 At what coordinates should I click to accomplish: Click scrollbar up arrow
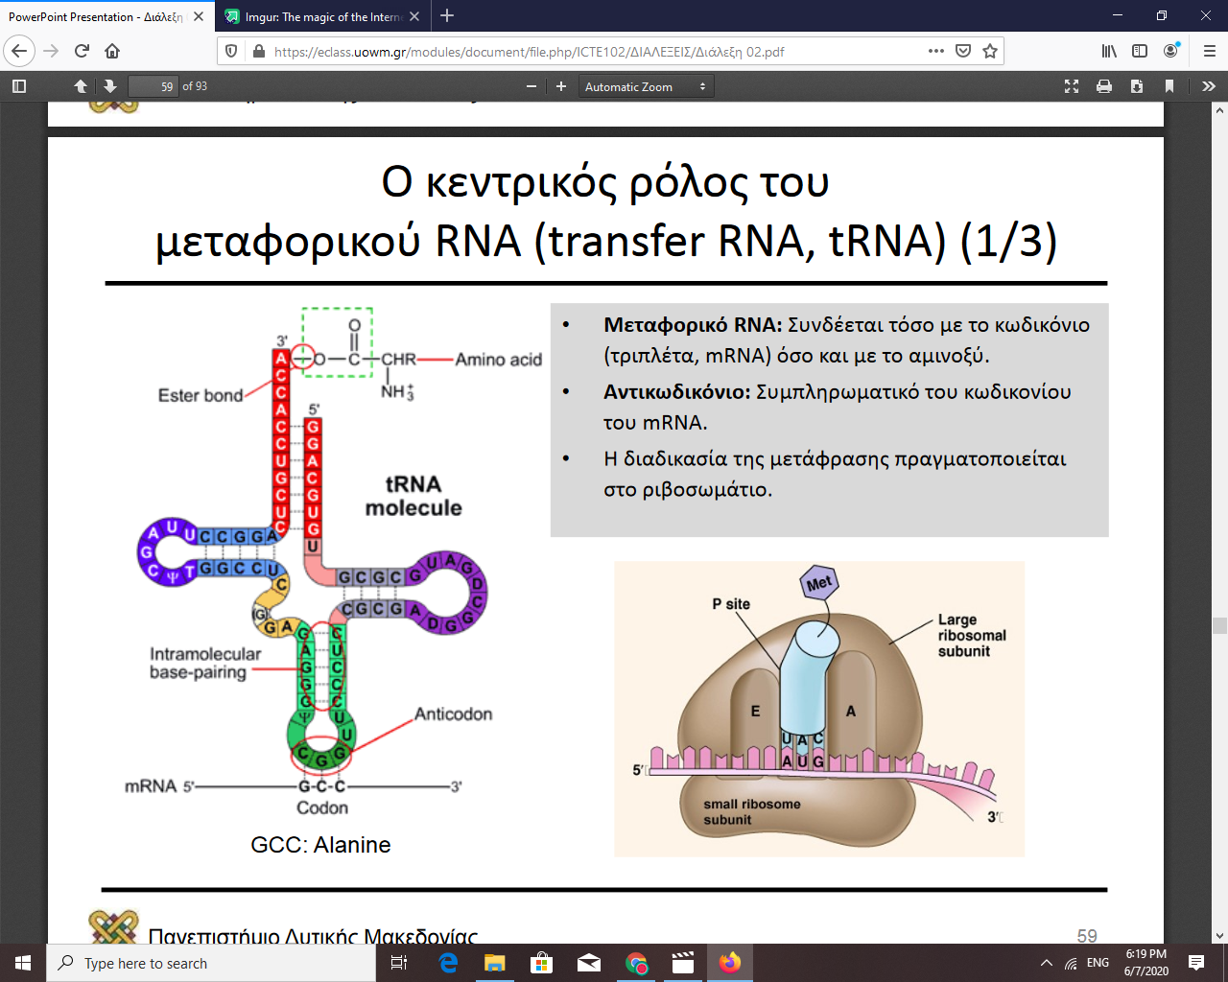point(1219,110)
